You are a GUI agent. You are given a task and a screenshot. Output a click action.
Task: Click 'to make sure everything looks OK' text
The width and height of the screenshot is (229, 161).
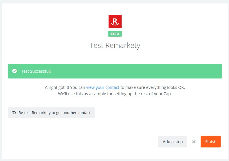click(x=153, y=87)
